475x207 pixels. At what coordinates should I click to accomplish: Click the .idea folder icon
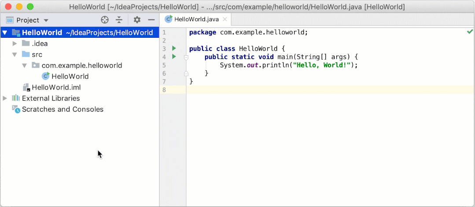click(x=26, y=43)
